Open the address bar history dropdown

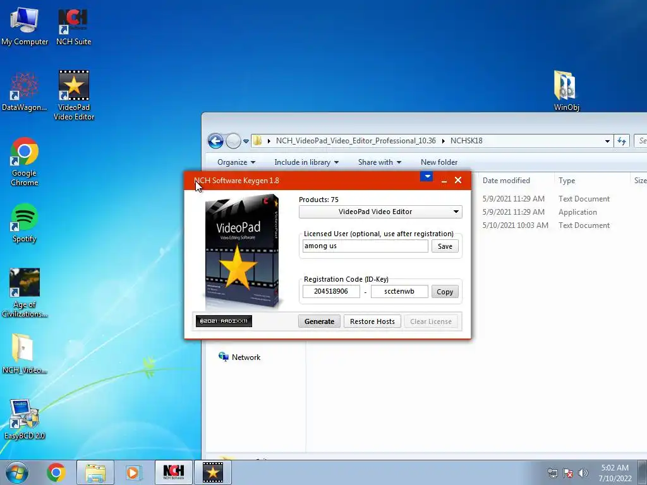[607, 141]
